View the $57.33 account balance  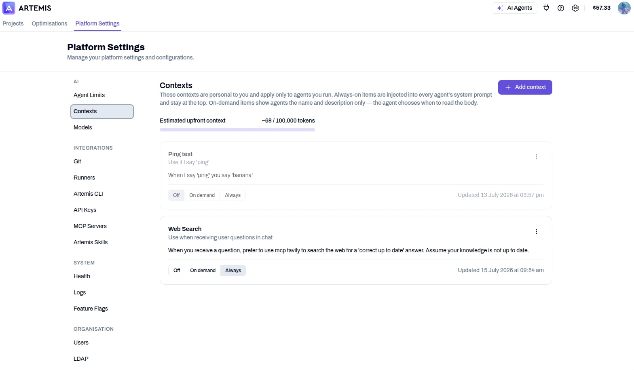[602, 8]
